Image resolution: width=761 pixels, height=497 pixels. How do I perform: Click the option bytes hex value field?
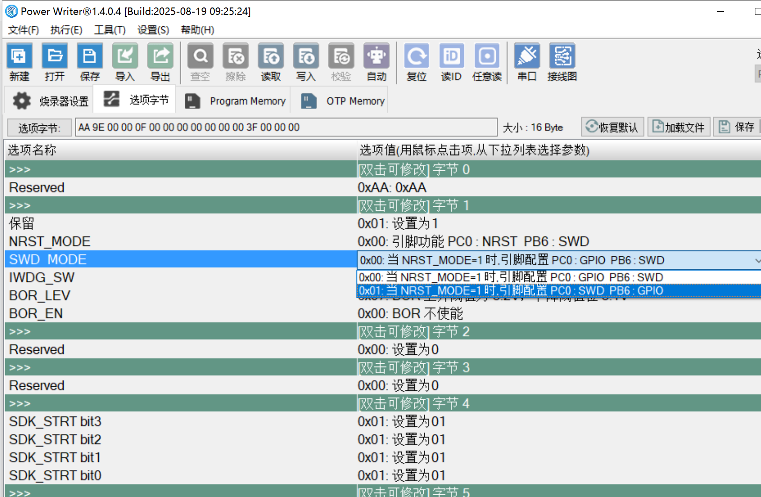(x=286, y=127)
